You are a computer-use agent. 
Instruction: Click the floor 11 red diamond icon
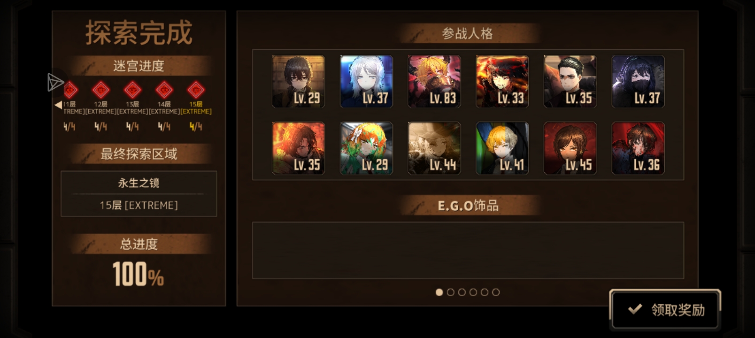point(70,89)
